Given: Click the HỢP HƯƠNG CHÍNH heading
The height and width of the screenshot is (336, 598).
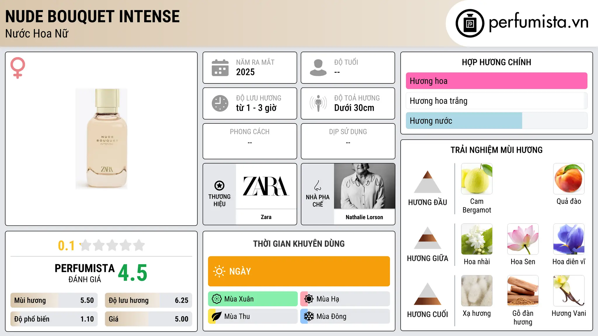Looking at the screenshot, I should pyautogui.click(x=496, y=62).
